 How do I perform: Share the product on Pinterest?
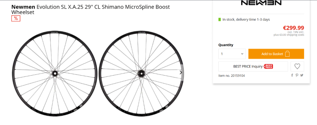click(x=297, y=75)
